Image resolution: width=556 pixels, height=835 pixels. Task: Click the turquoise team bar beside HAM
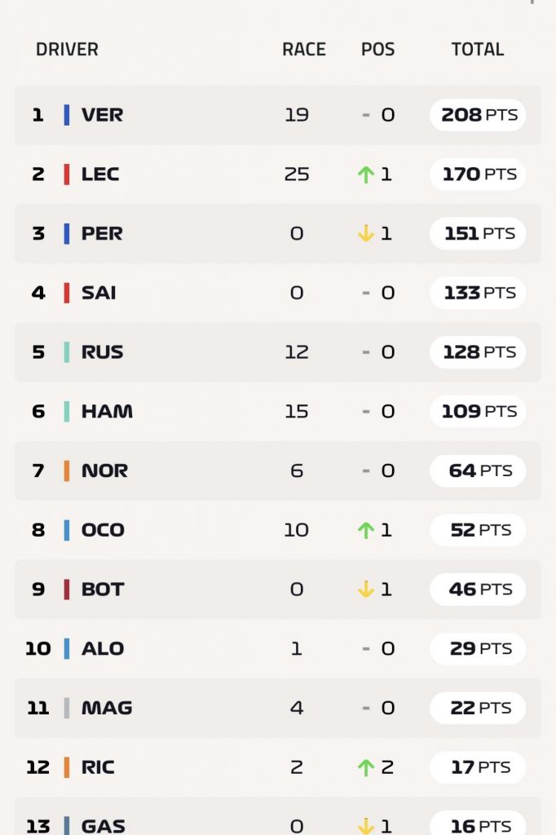click(67, 411)
